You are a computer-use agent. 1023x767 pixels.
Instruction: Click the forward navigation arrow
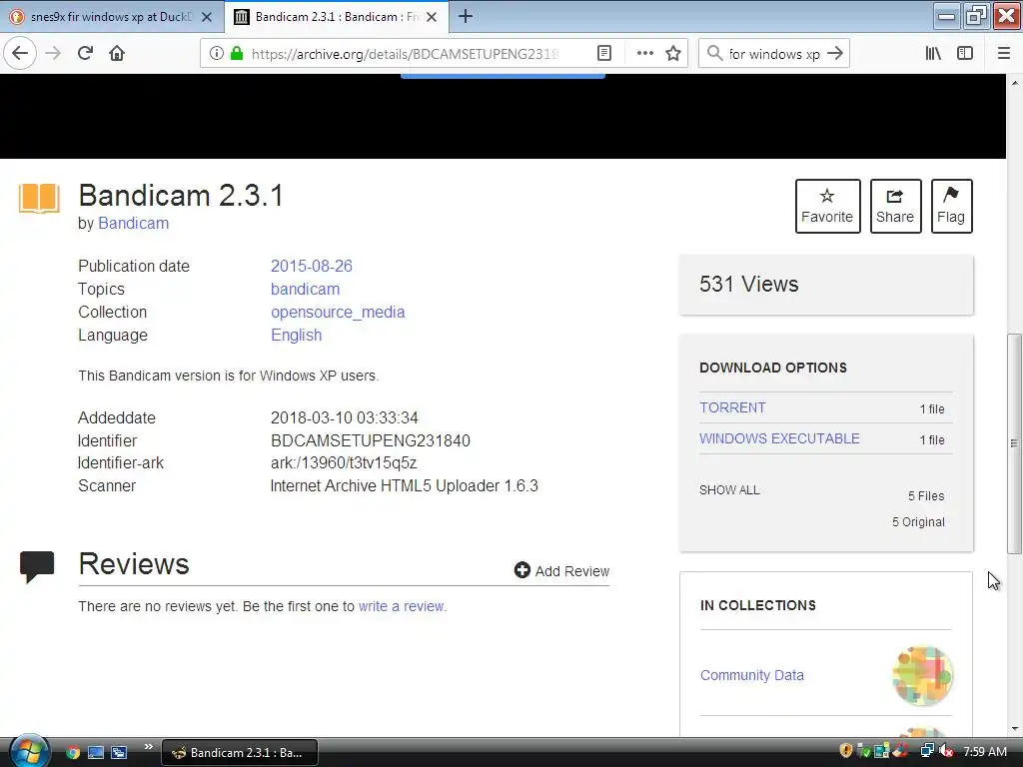coord(53,54)
